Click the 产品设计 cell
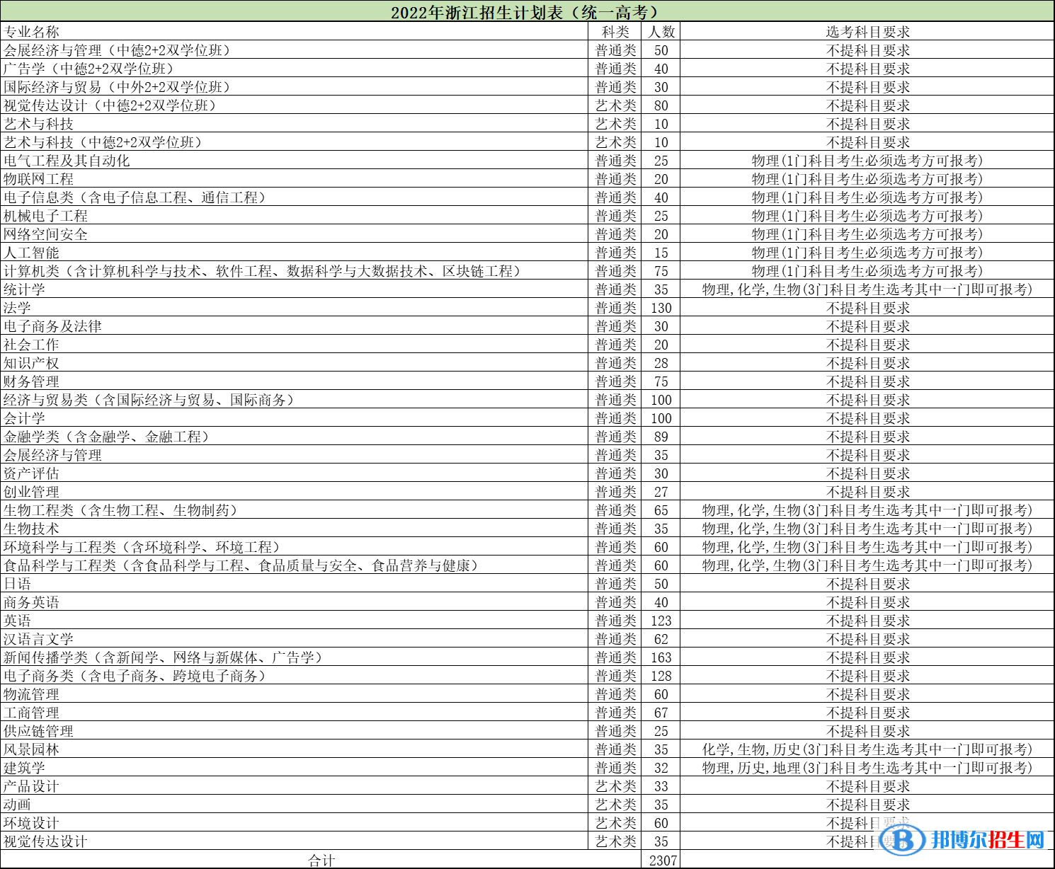 tap(295, 785)
